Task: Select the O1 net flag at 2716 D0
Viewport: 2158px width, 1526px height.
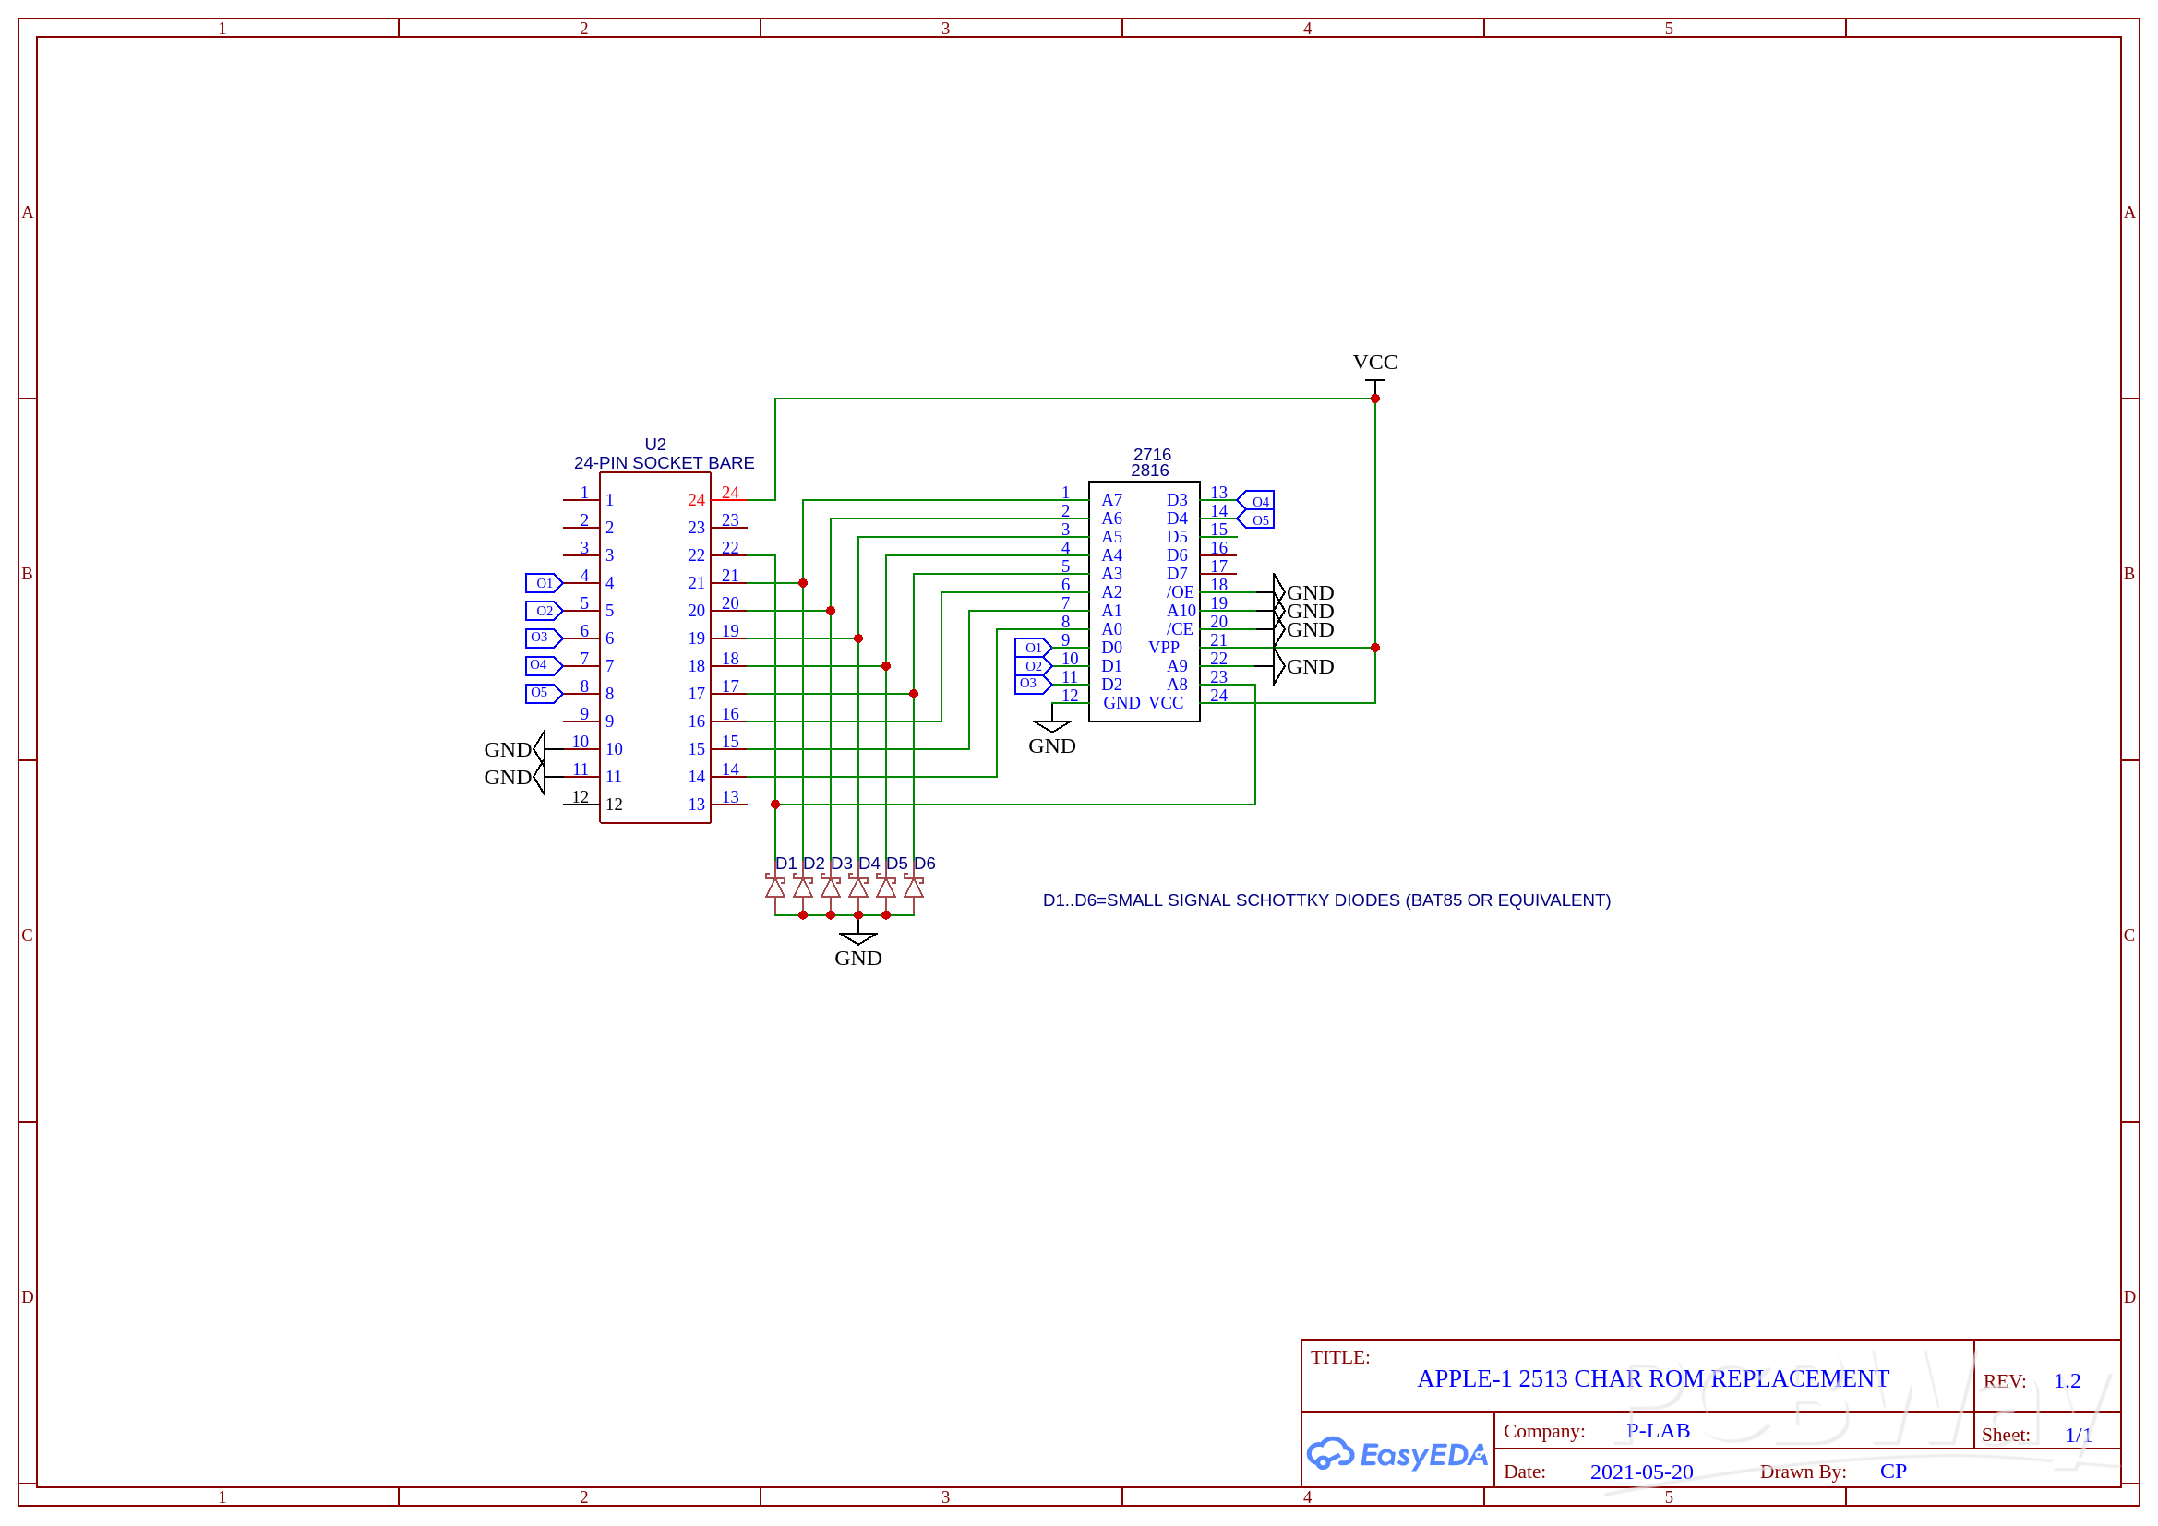Action: pyautogui.click(x=1033, y=648)
